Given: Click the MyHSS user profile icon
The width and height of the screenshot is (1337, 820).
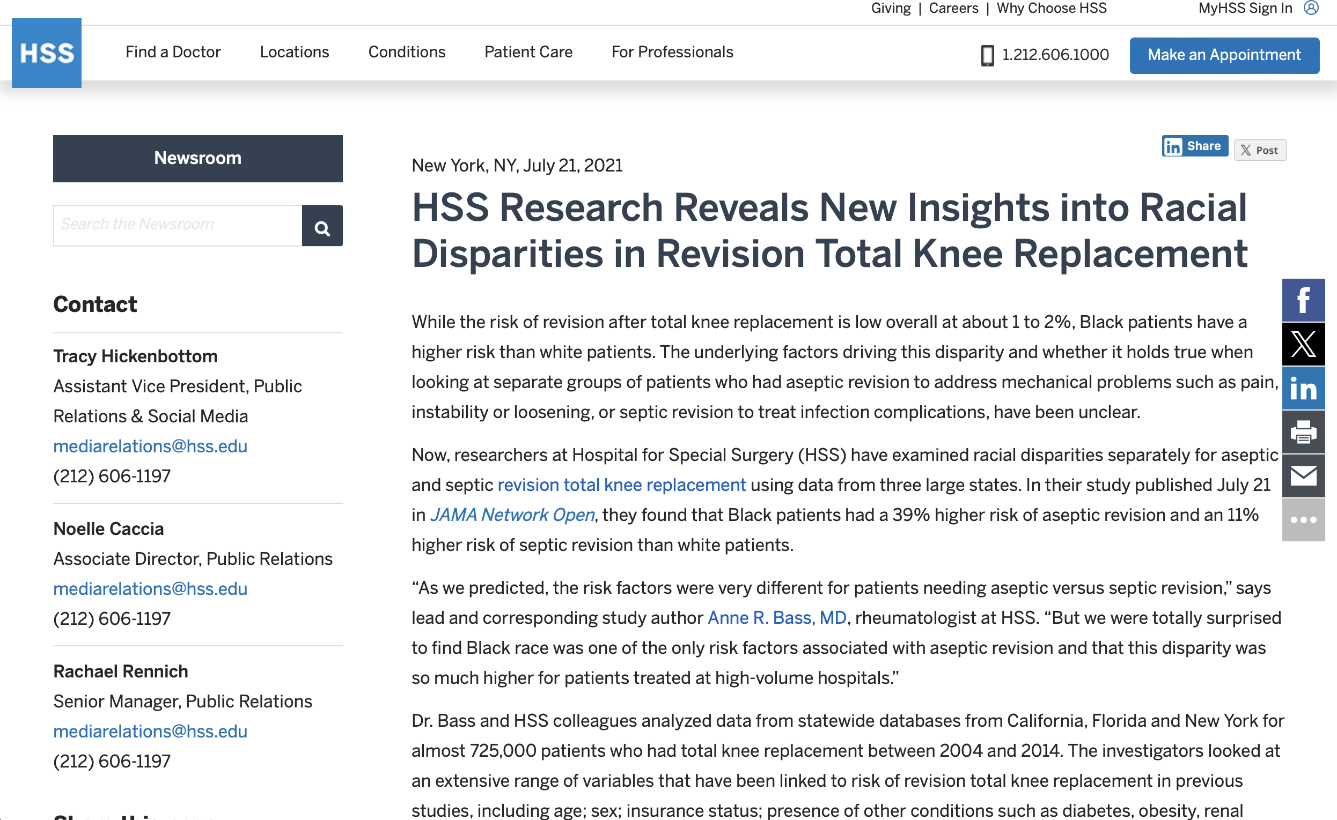Looking at the screenshot, I should click(x=1311, y=8).
